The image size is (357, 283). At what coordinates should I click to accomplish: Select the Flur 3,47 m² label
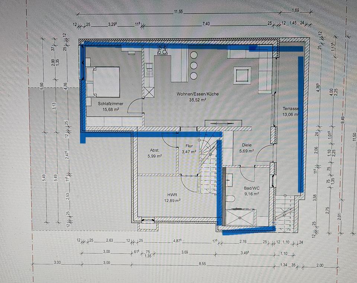pos(189,149)
